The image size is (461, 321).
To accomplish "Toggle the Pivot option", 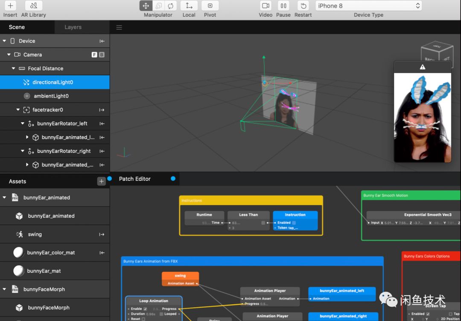I will tap(210, 6).
